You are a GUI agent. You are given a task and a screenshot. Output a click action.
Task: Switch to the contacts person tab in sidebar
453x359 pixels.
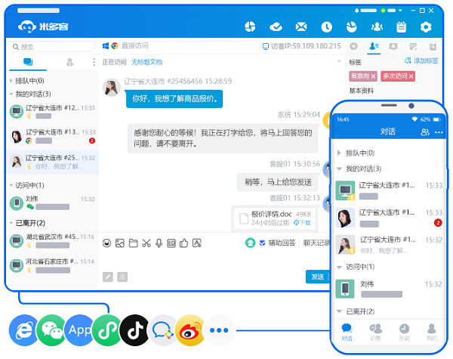coord(69,62)
